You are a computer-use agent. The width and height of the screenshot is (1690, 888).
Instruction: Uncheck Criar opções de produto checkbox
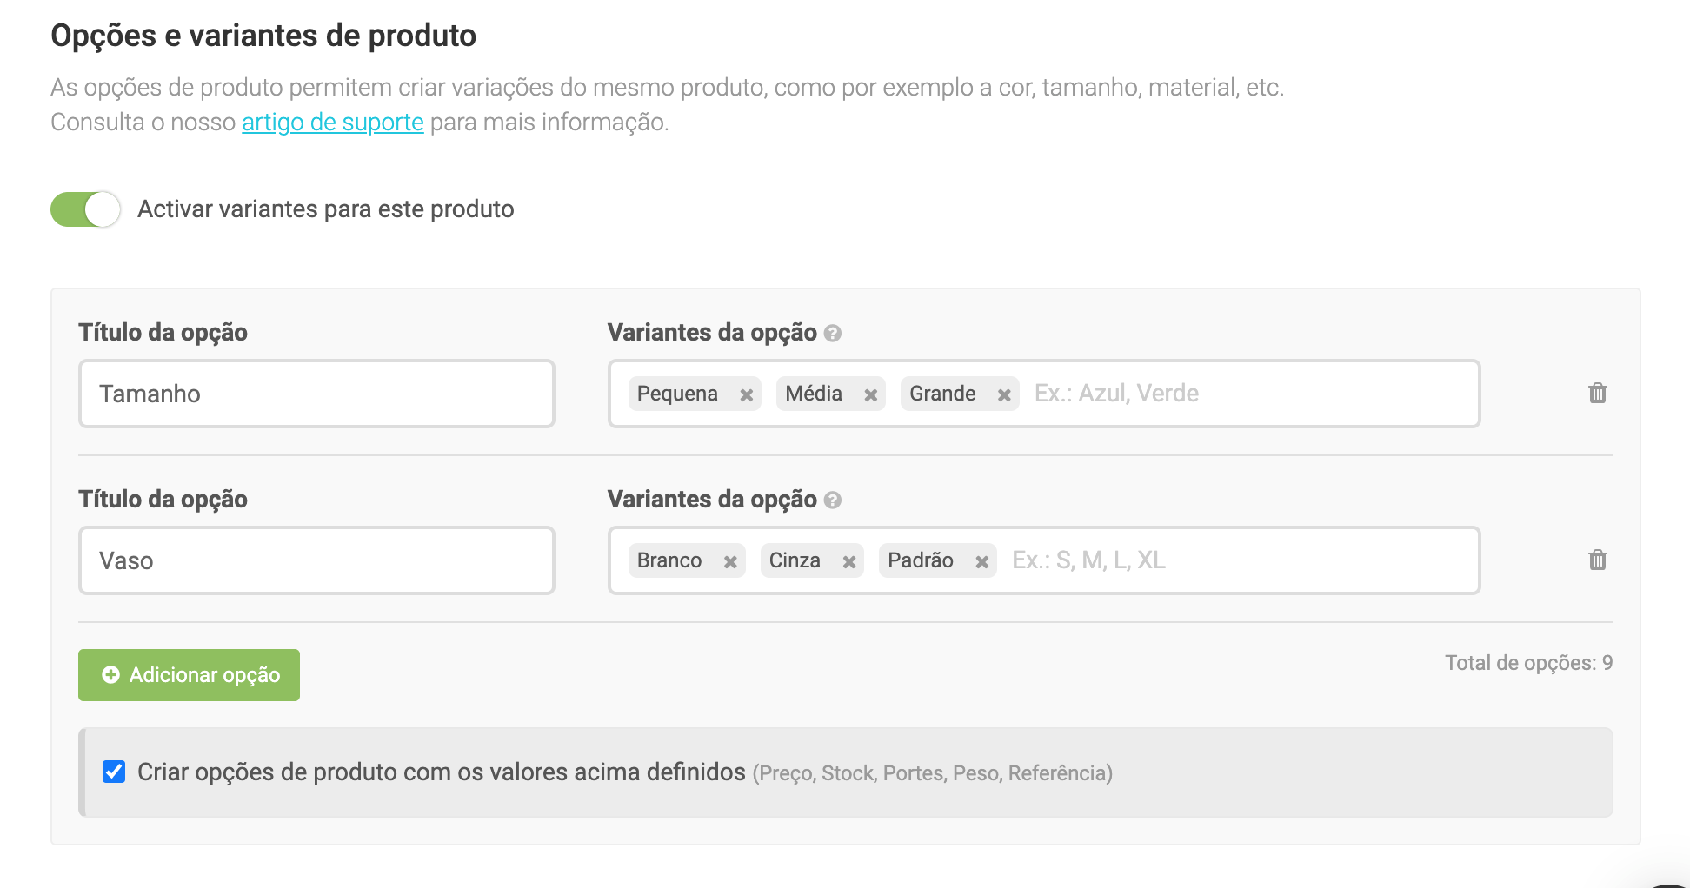click(114, 772)
